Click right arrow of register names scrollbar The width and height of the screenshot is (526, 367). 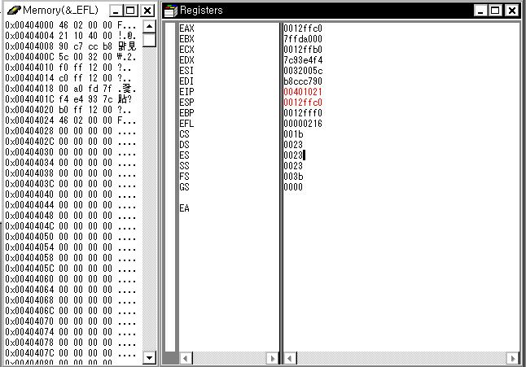coord(273,358)
